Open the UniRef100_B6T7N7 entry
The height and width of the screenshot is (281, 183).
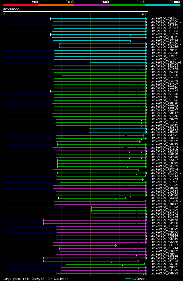(x=164, y=59)
